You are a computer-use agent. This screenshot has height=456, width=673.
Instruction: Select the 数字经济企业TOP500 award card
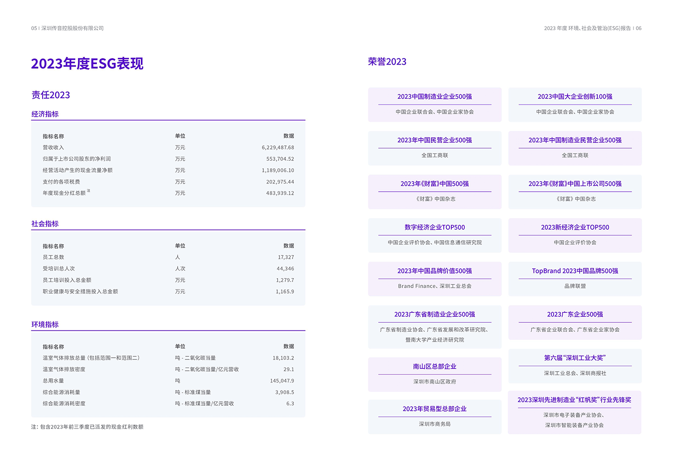click(x=434, y=235)
